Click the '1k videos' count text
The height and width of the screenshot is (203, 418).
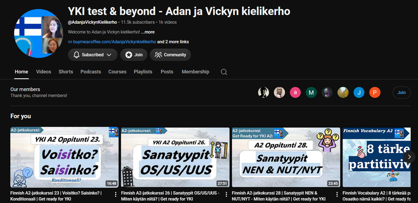168,22
